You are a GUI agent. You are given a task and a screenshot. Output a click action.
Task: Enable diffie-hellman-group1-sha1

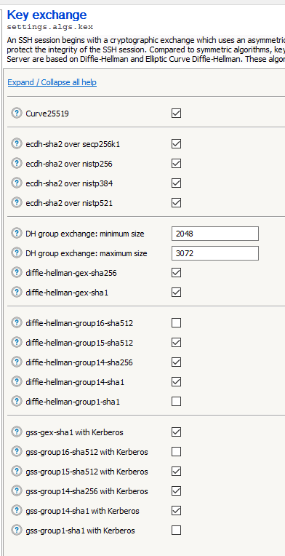click(176, 402)
